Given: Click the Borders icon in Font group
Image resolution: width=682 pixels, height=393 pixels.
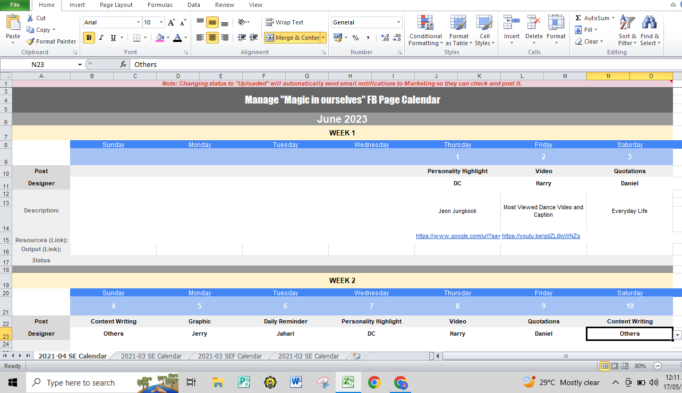Looking at the screenshot, I should (x=137, y=38).
